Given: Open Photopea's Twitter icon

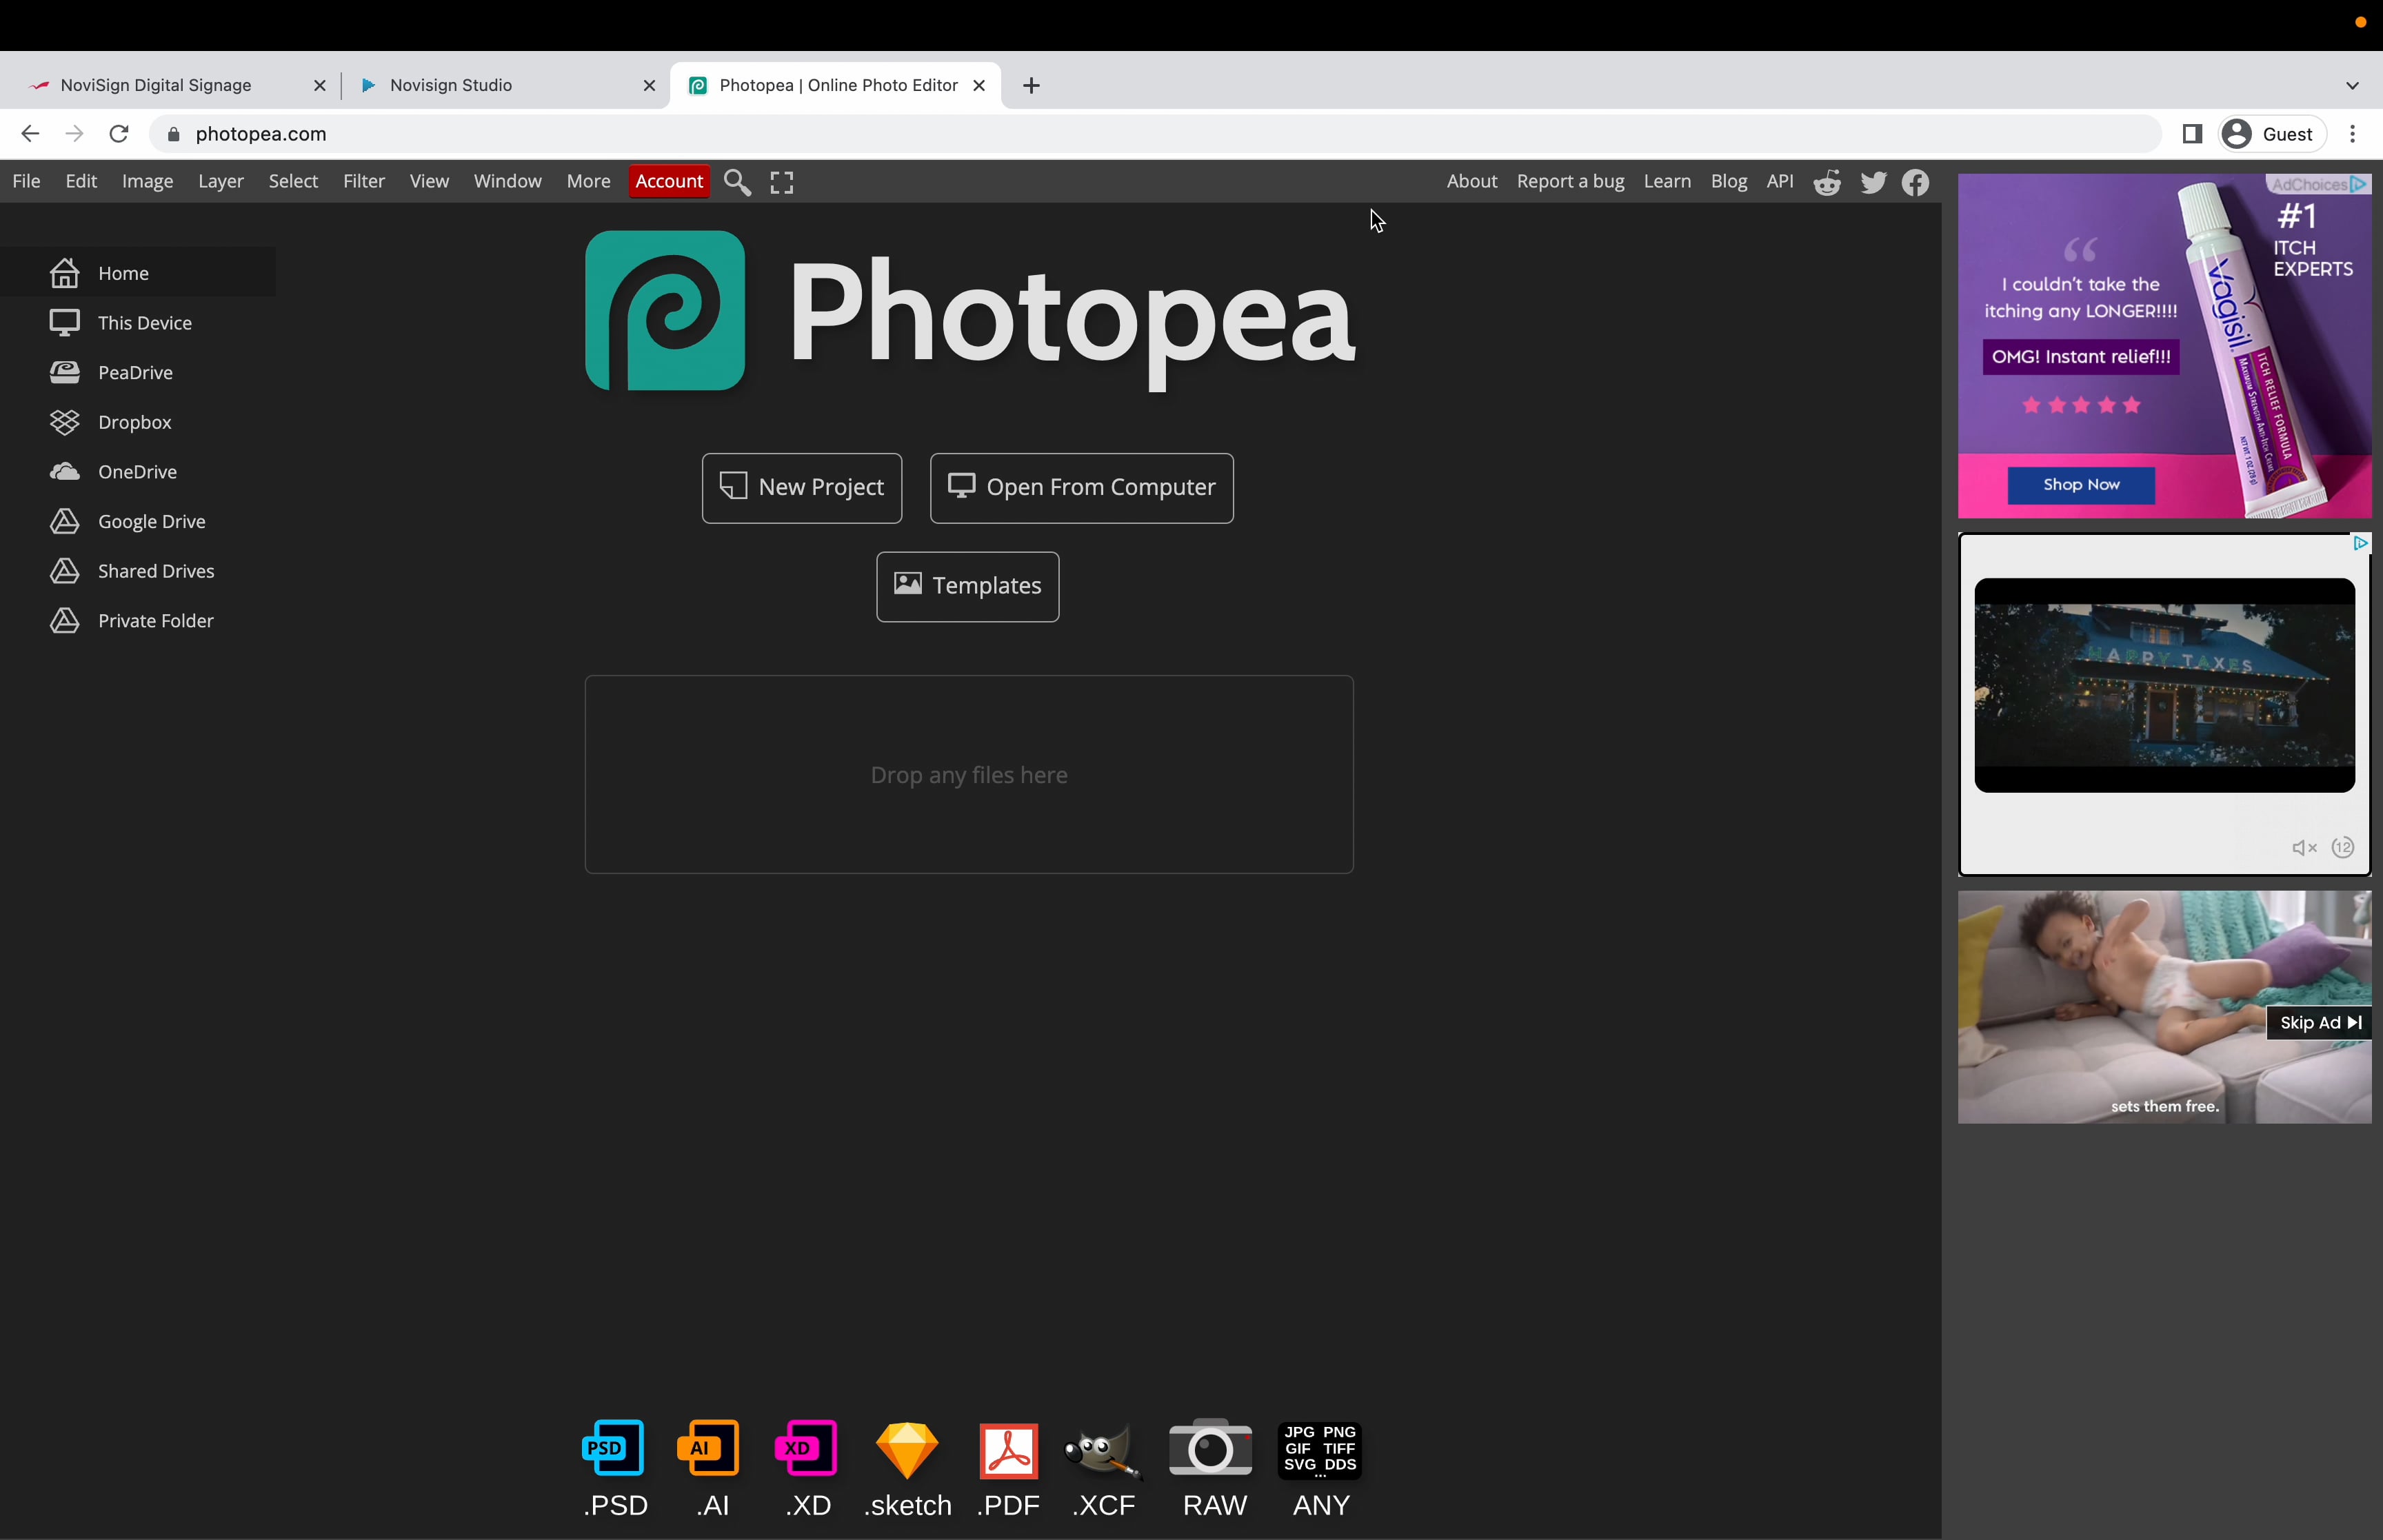Looking at the screenshot, I should 1872,181.
